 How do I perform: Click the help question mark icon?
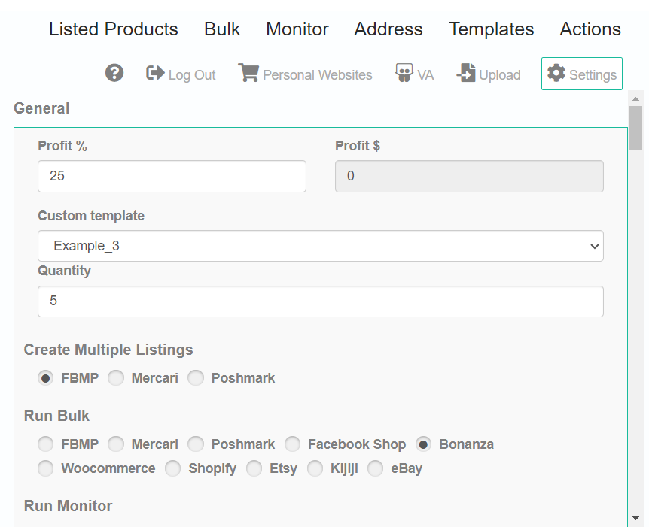click(114, 73)
